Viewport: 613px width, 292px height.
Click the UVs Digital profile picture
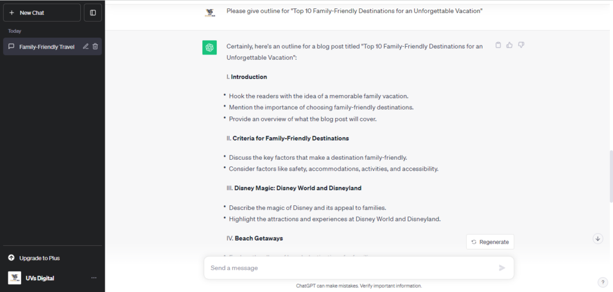coord(14,278)
